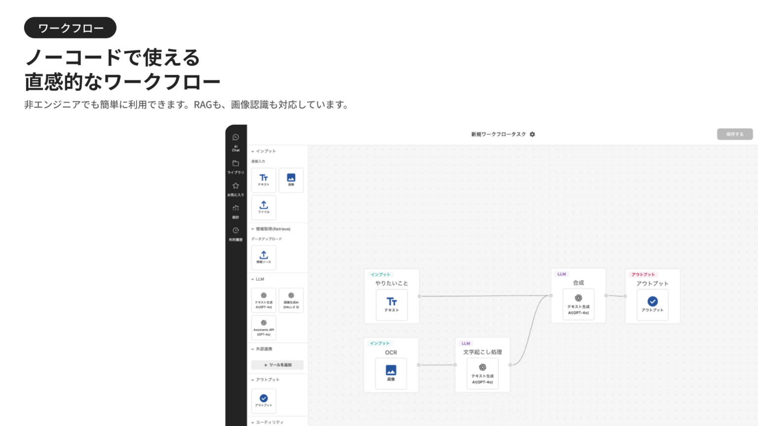The height and width of the screenshot is (426, 758).
Task: Open ライブラリ from the sidebar
Action: click(235, 165)
